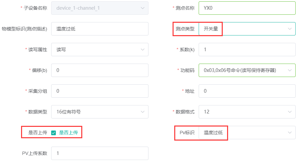Click the chevron arrow in 读写属性 dropdown
Viewport: 304px width, 163px height.
(142, 50)
